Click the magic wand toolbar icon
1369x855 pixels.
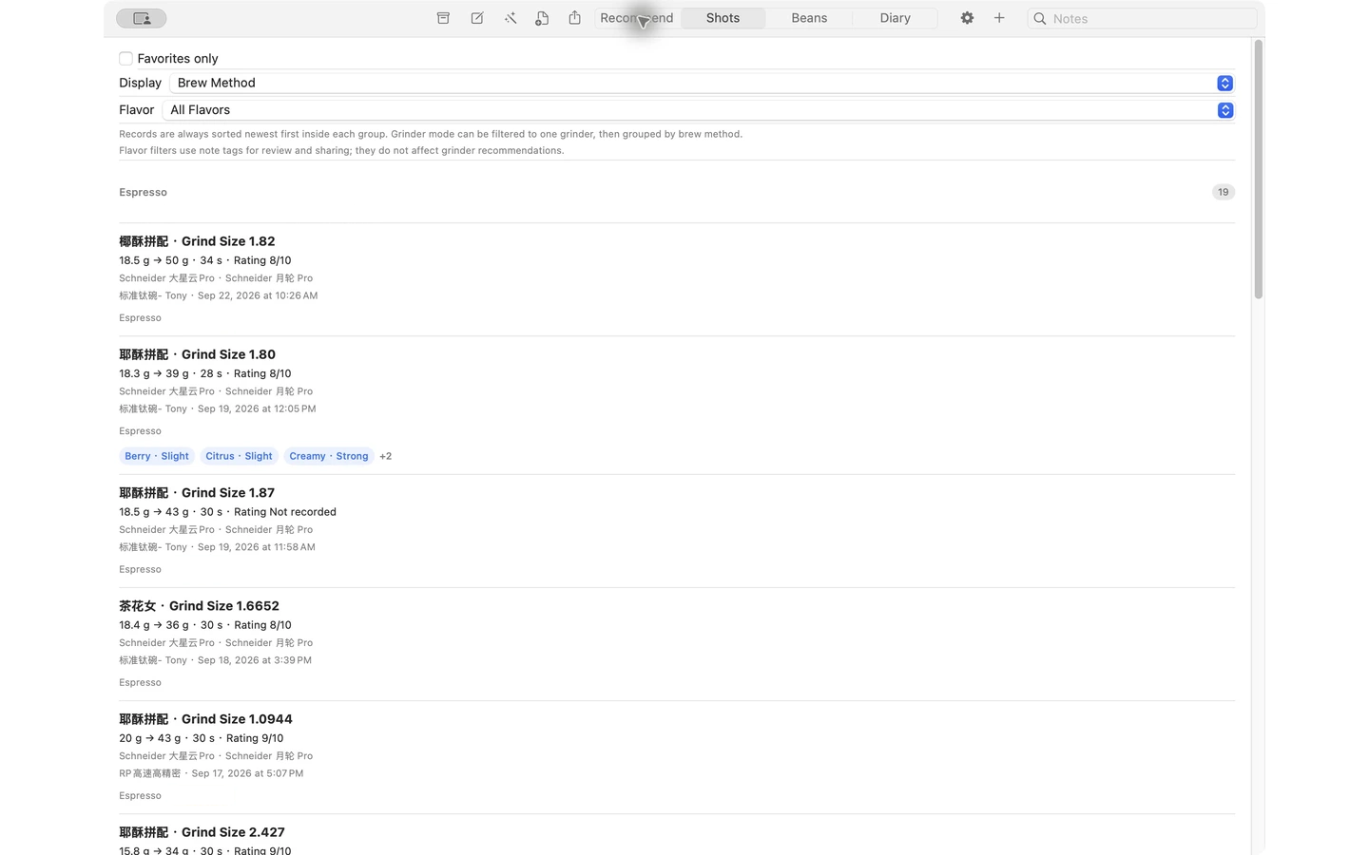[x=511, y=18]
